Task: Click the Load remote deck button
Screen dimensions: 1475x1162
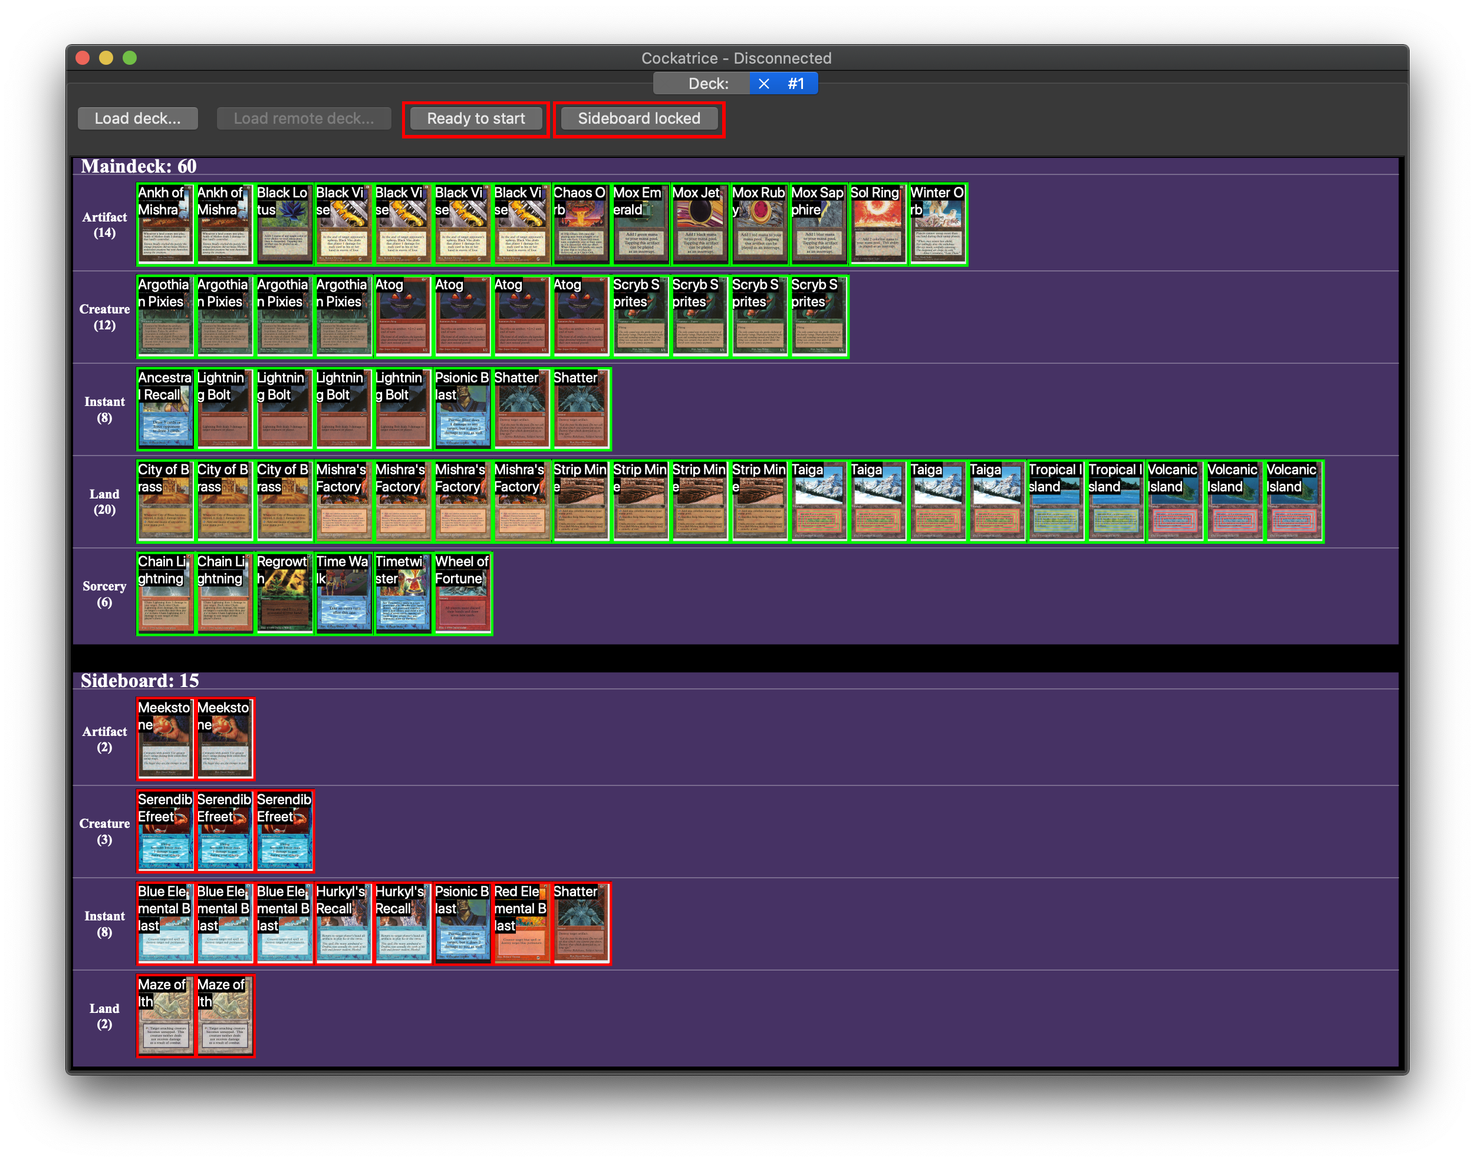Action: [304, 119]
